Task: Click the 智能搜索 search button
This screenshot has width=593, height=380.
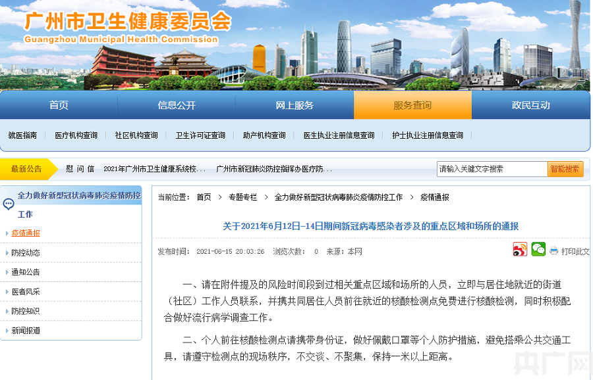Action: (x=565, y=169)
